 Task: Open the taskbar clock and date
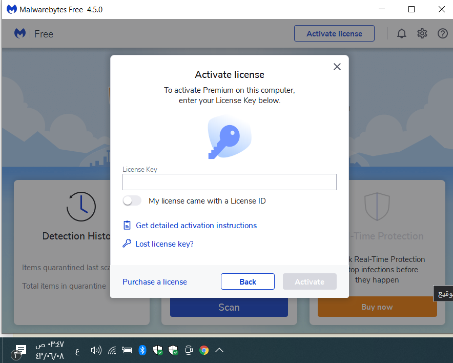(x=49, y=350)
